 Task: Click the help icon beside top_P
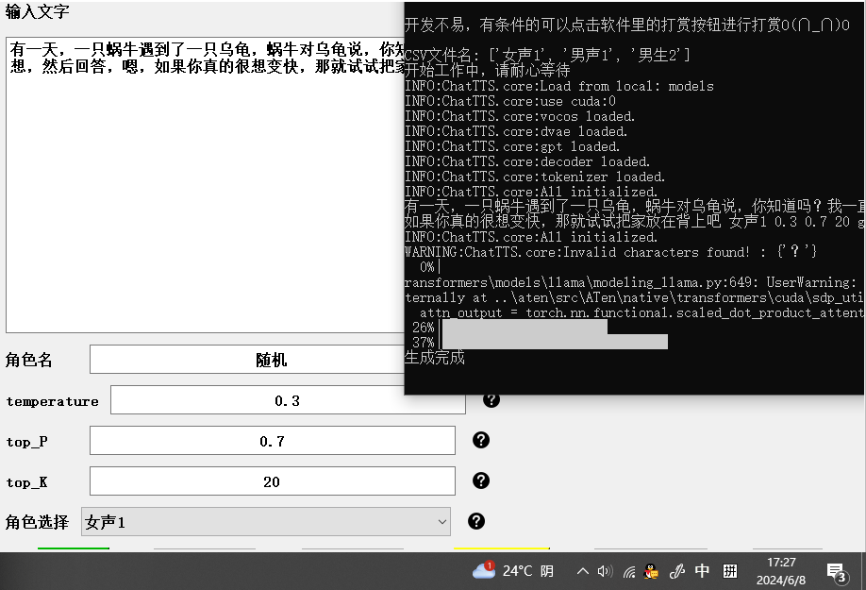click(x=481, y=440)
